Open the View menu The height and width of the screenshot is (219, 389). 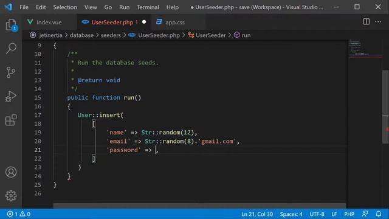(91, 7)
